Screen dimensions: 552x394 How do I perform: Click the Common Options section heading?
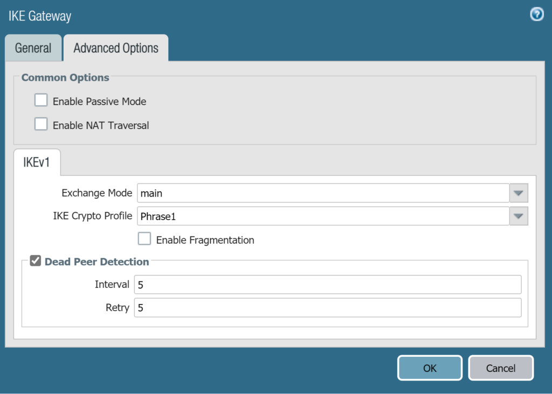click(x=65, y=78)
